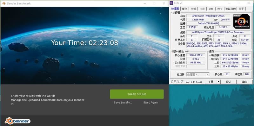254x126 pixels.
Task: Click the CPU-Z title bar icon
Action: [x=171, y=3]
